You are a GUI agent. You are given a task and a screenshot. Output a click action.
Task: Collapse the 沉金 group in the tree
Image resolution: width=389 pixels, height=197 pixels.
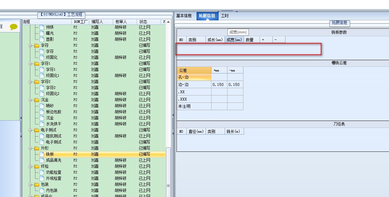click(31, 100)
